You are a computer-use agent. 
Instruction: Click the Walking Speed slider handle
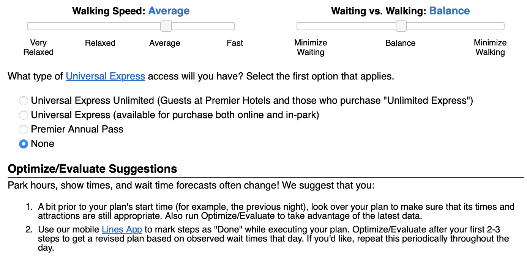coord(166,26)
